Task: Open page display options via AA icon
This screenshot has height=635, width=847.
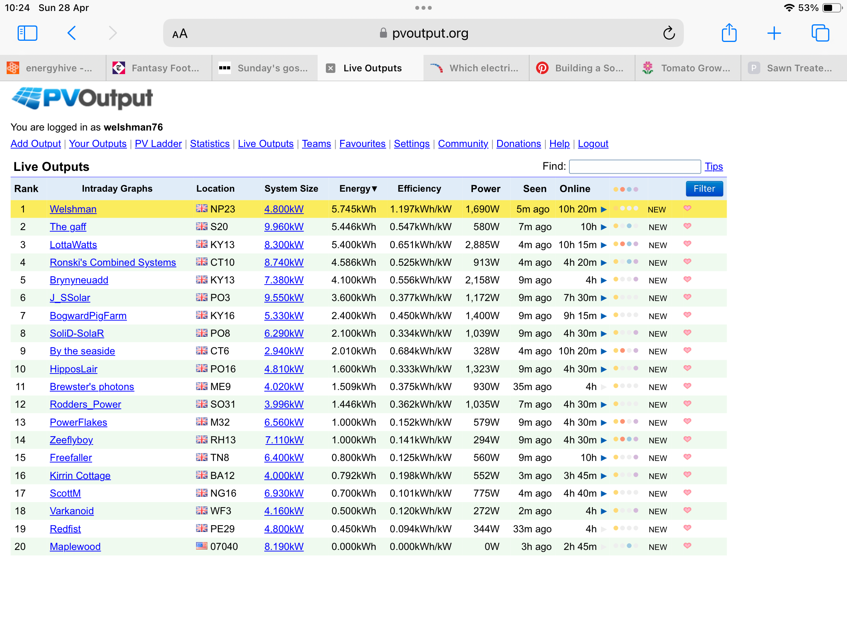Action: (180, 34)
